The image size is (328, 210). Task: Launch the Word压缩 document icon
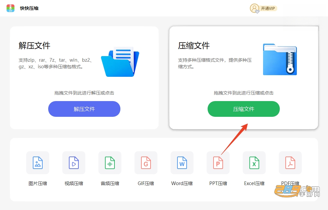pyautogui.click(x=182, y=163)
